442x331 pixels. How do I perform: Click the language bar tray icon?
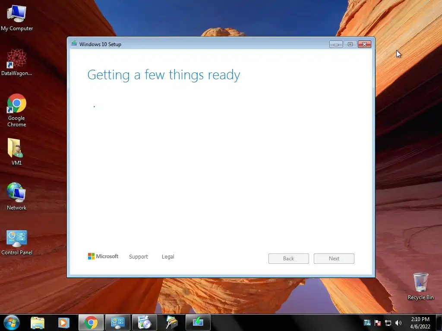367,323
